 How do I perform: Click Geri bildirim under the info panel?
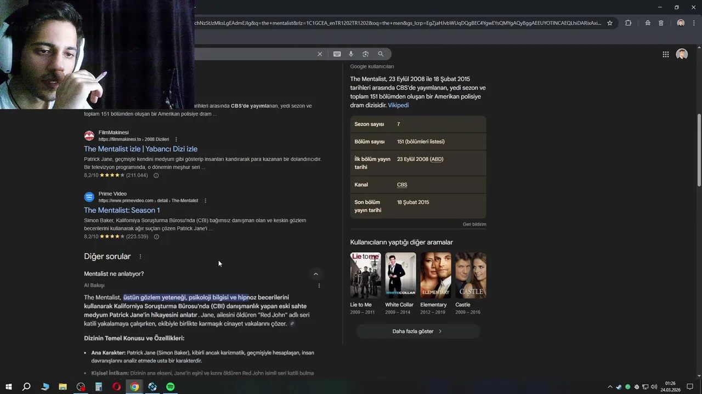[474, 224]
